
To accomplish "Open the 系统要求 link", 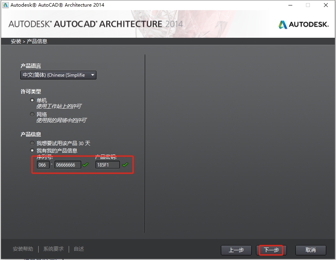I will 53,248.
